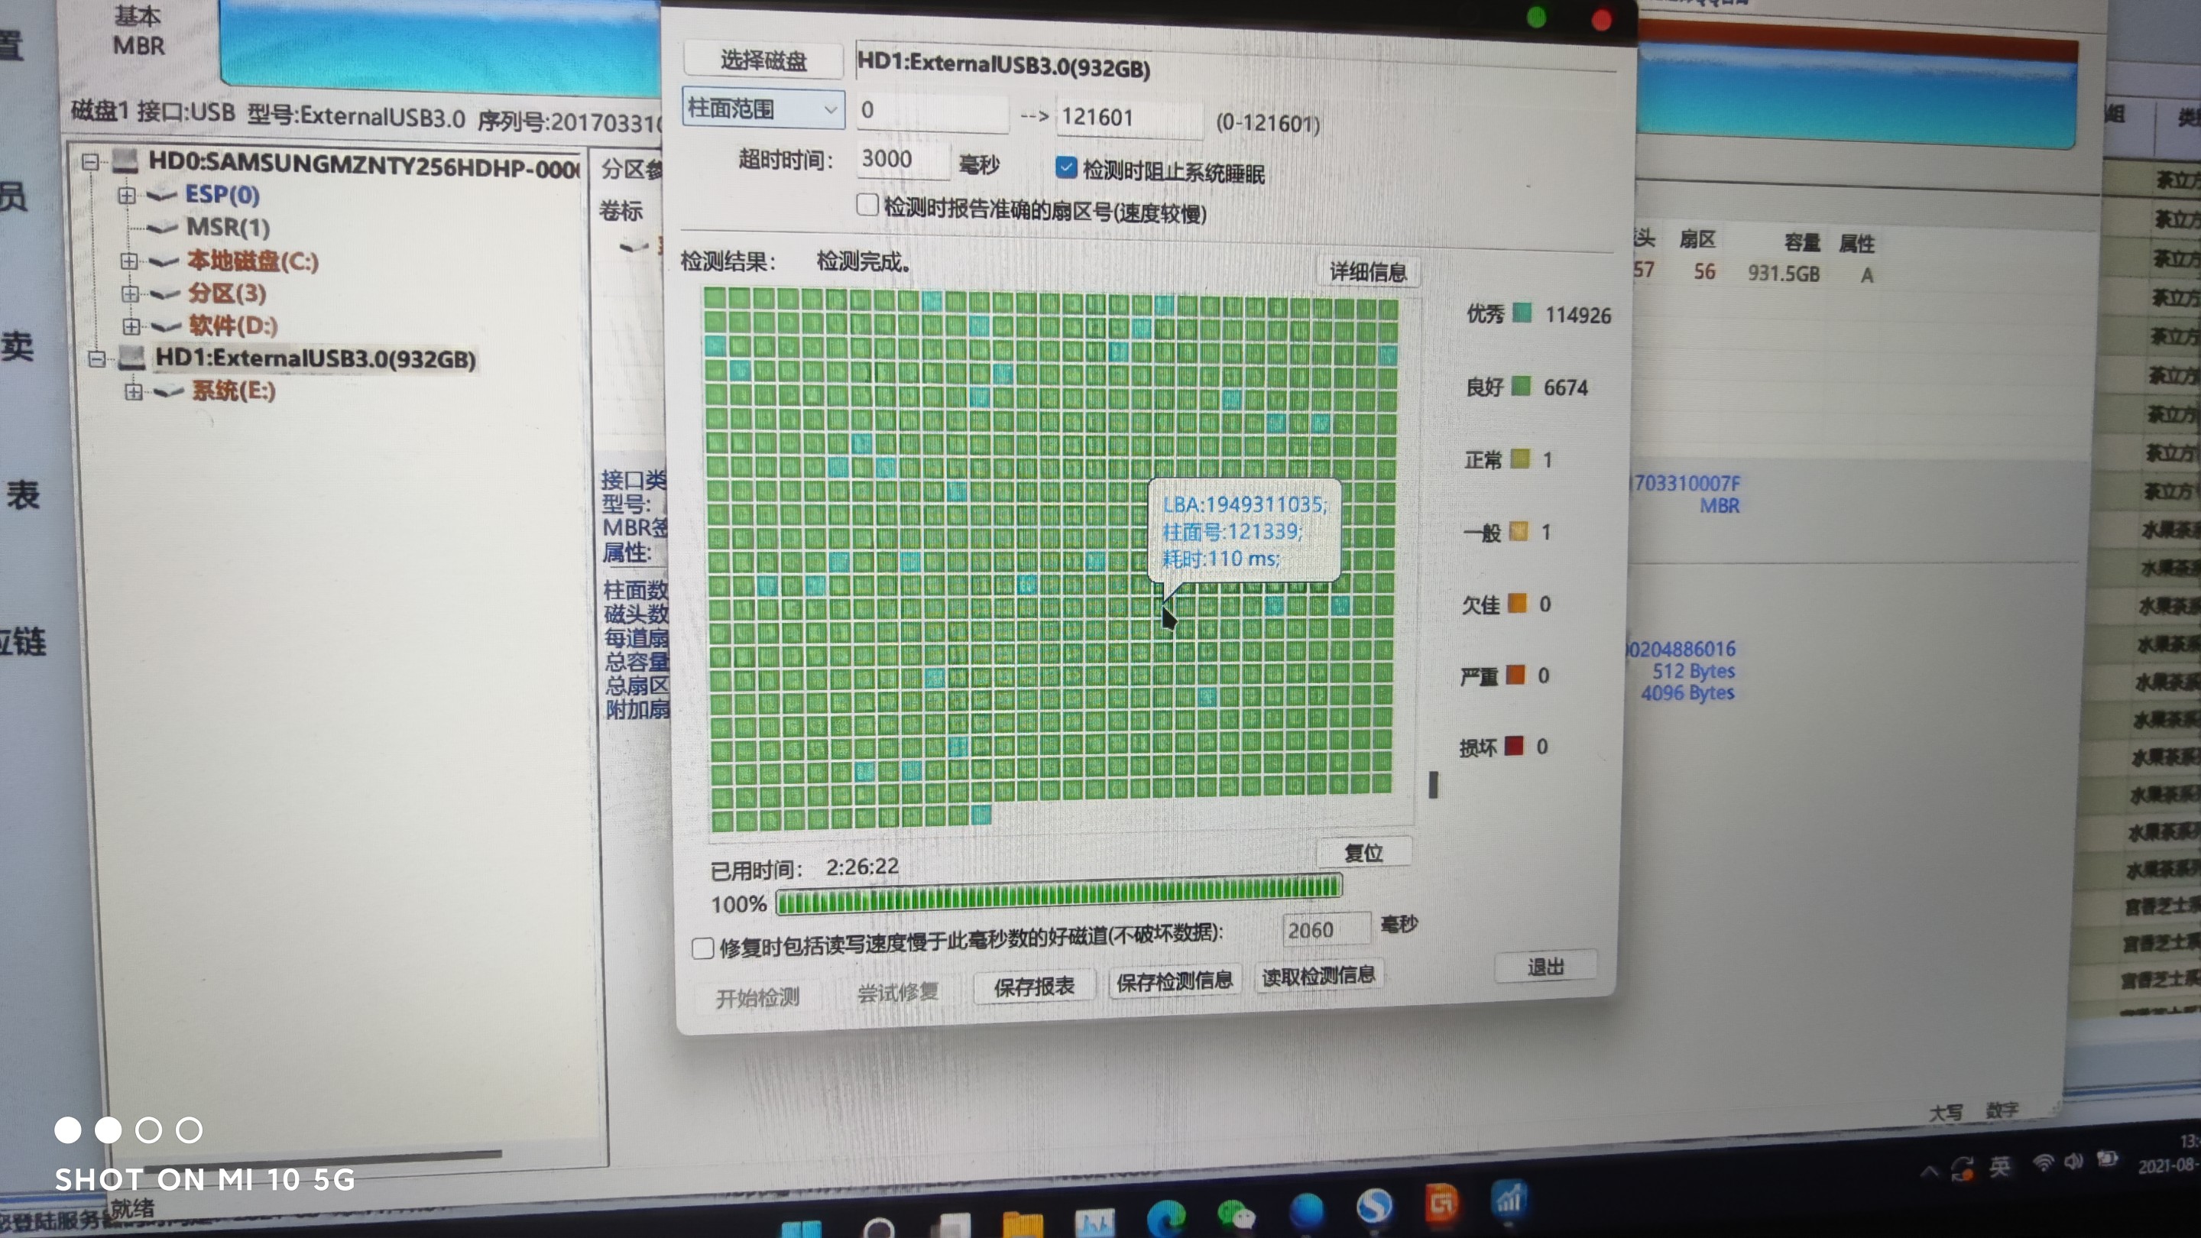
Task: Expand the 系统(E:) partition node
Action: click(x=133, y=391)
